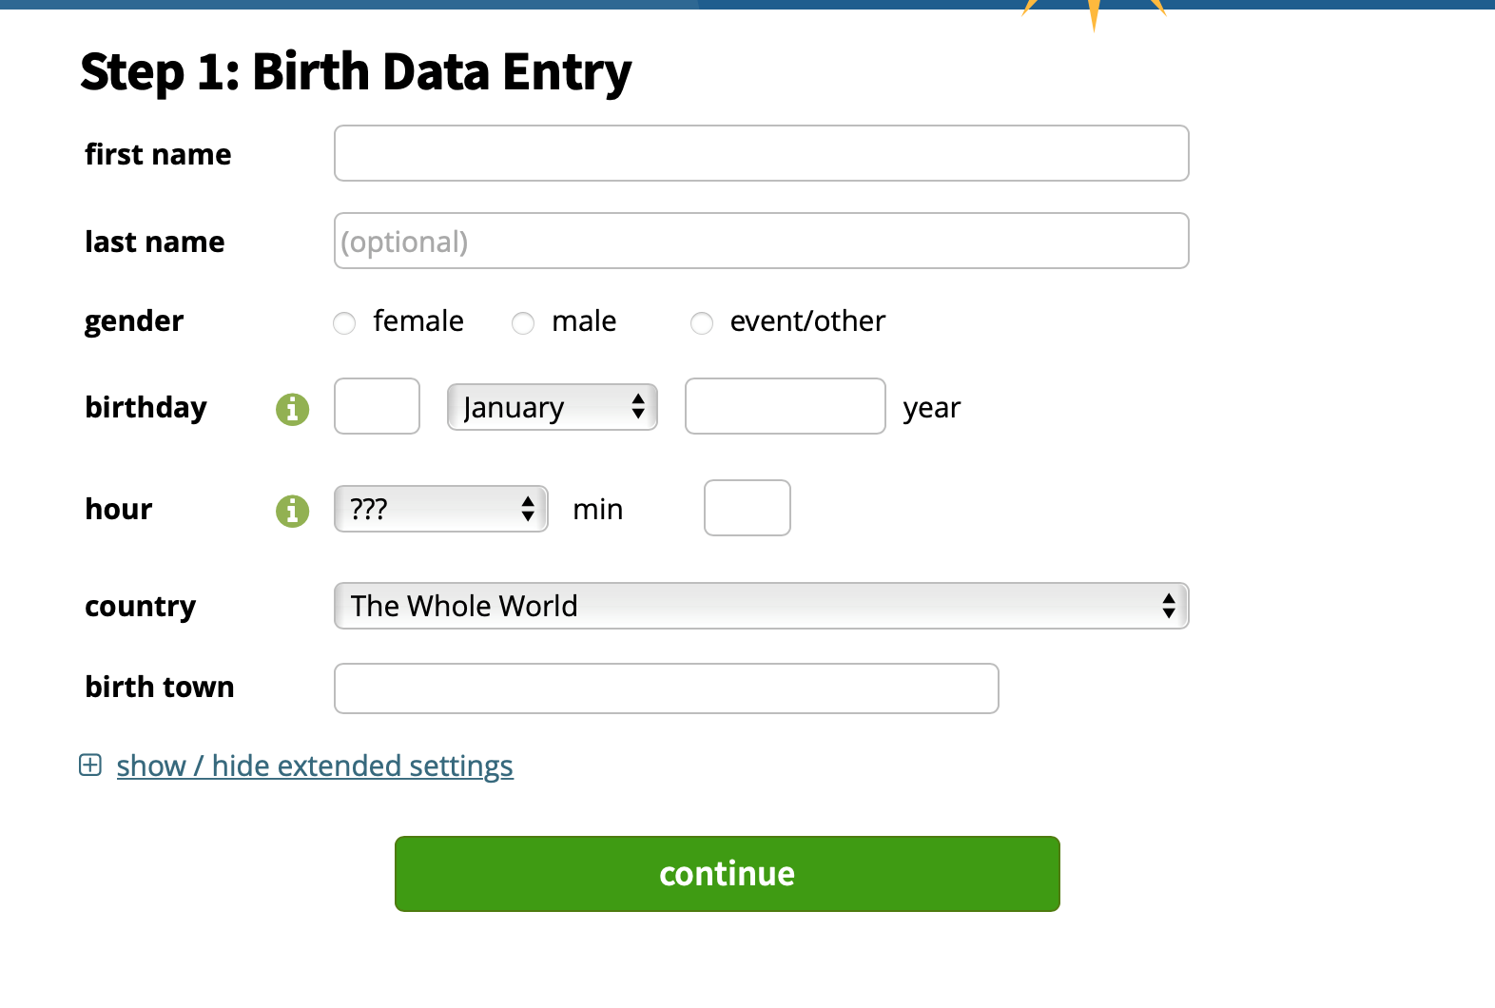
Task: Click the male label text
Action: pos(584,321)
